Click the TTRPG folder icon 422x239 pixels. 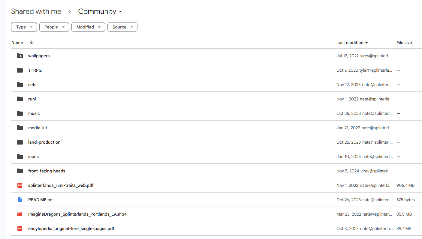point(20,70)
